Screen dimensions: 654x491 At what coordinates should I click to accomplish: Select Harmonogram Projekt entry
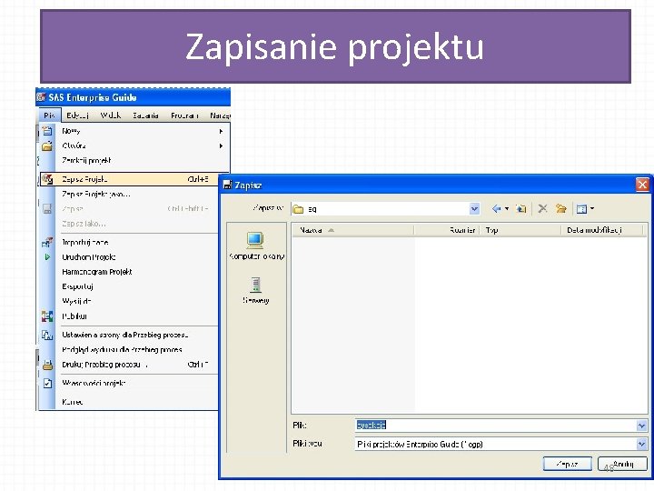click(x=97, y=272)
